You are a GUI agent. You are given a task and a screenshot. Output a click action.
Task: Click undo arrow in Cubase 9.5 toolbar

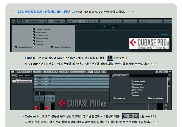pos(103,72)
